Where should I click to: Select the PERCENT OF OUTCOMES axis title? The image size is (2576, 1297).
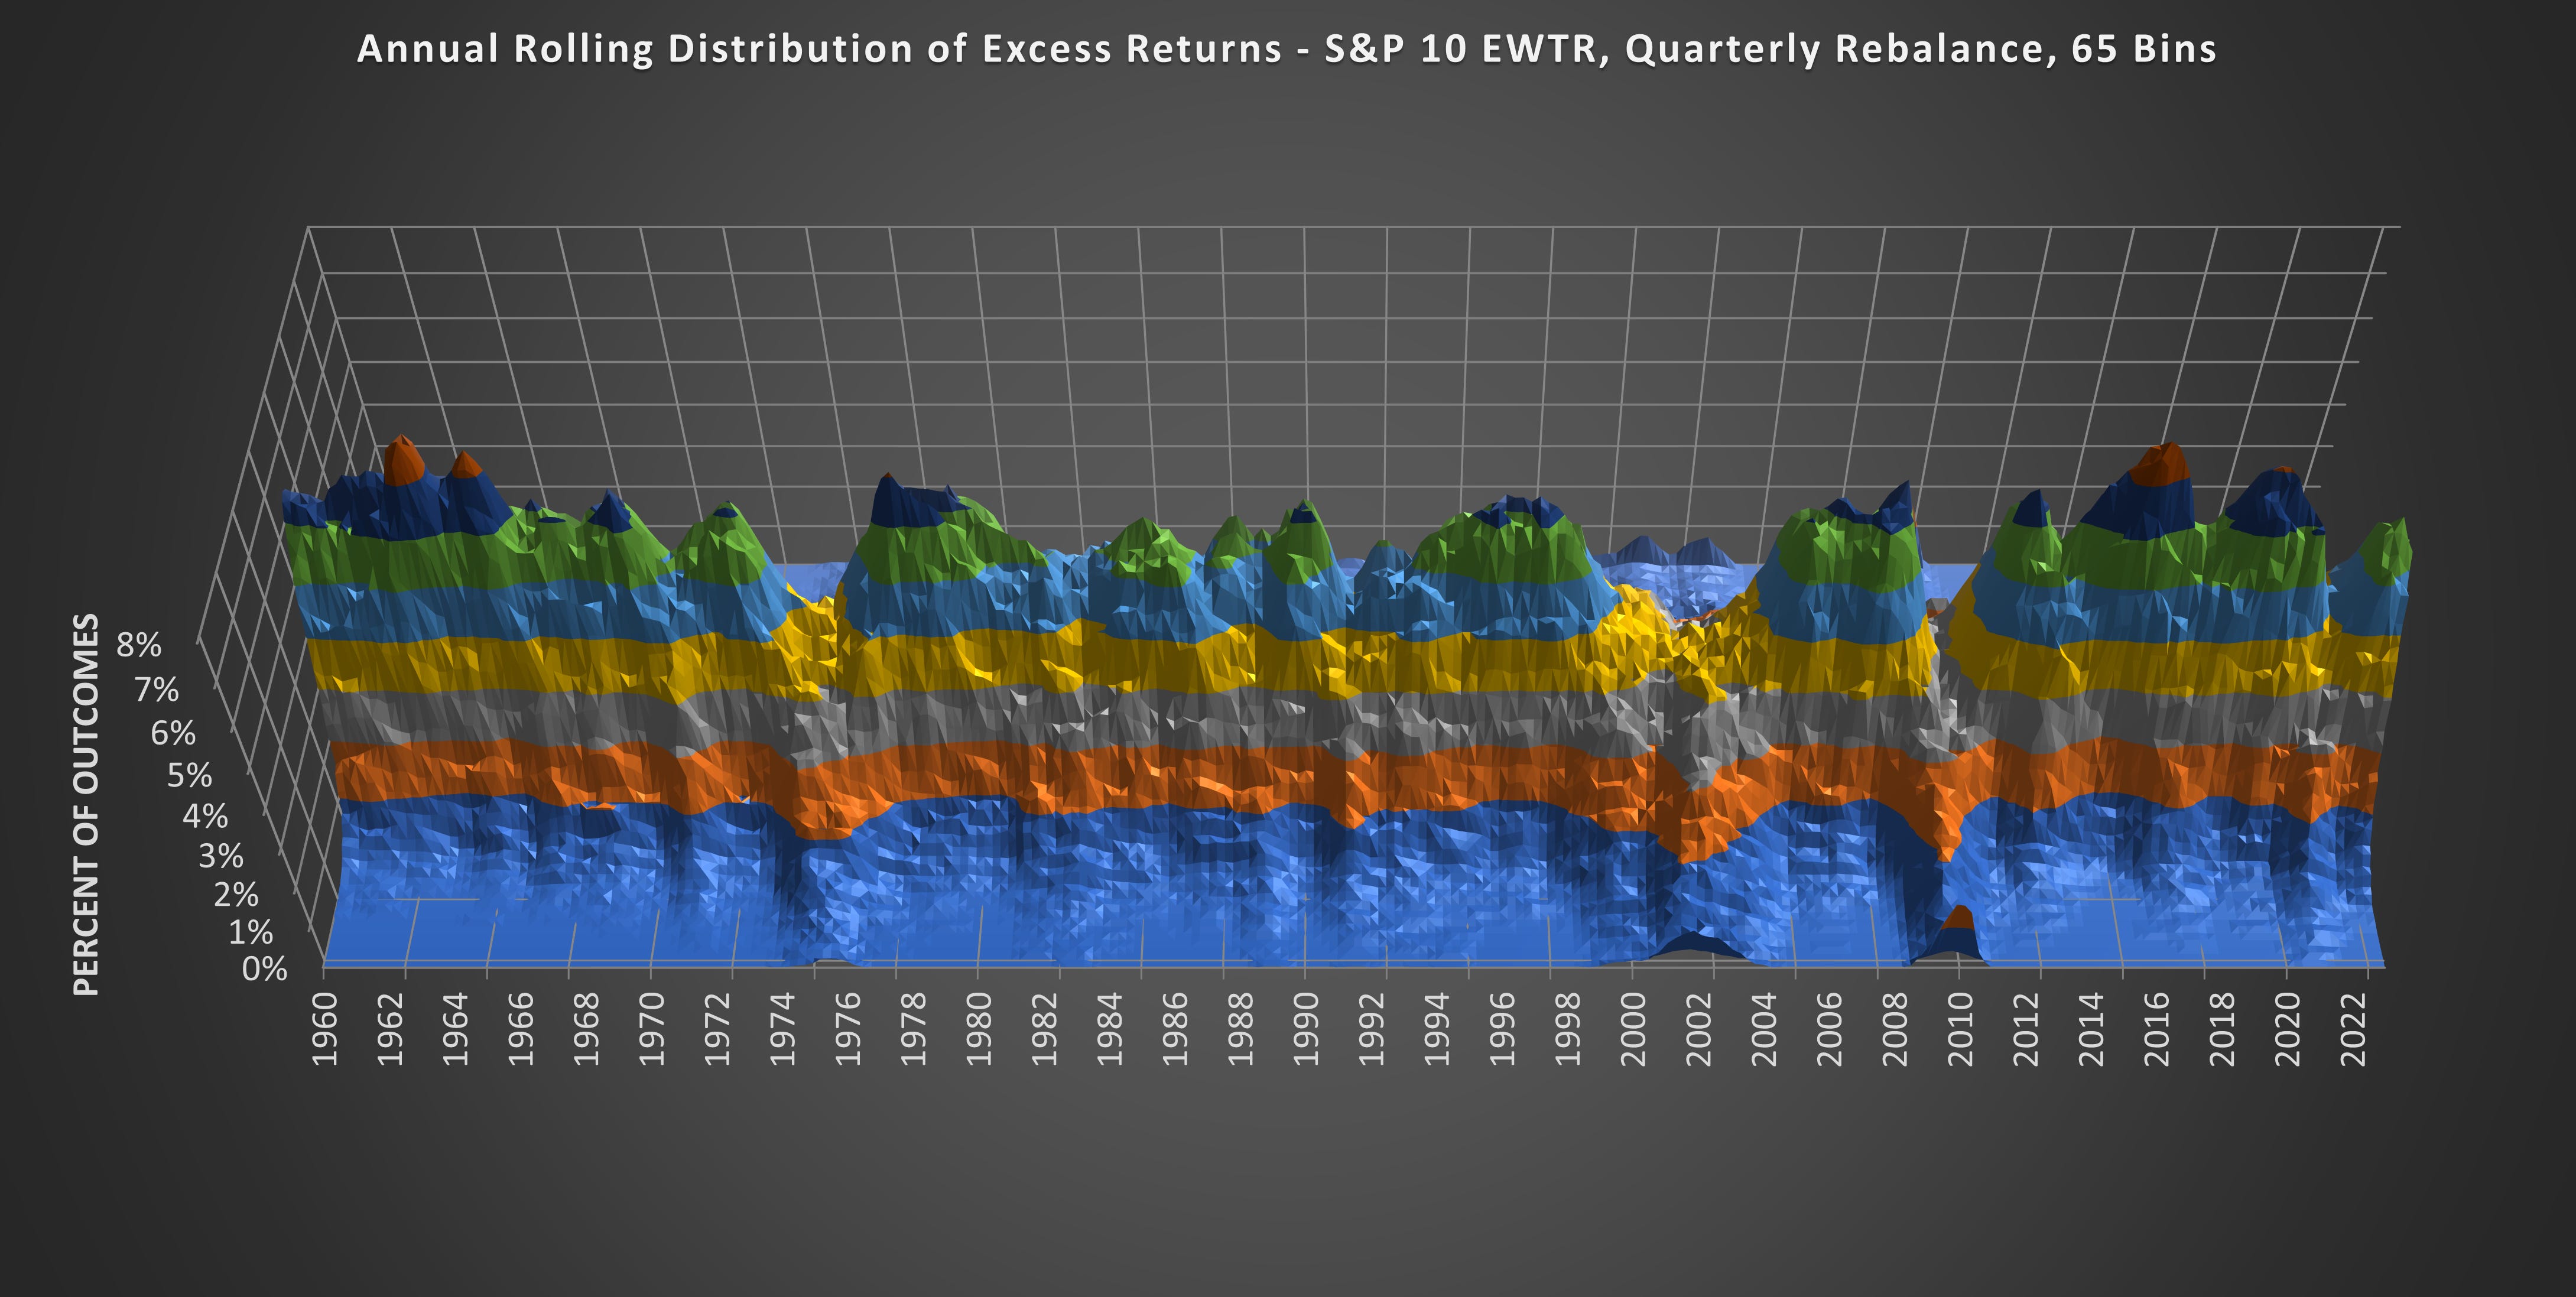pos(87,804)
